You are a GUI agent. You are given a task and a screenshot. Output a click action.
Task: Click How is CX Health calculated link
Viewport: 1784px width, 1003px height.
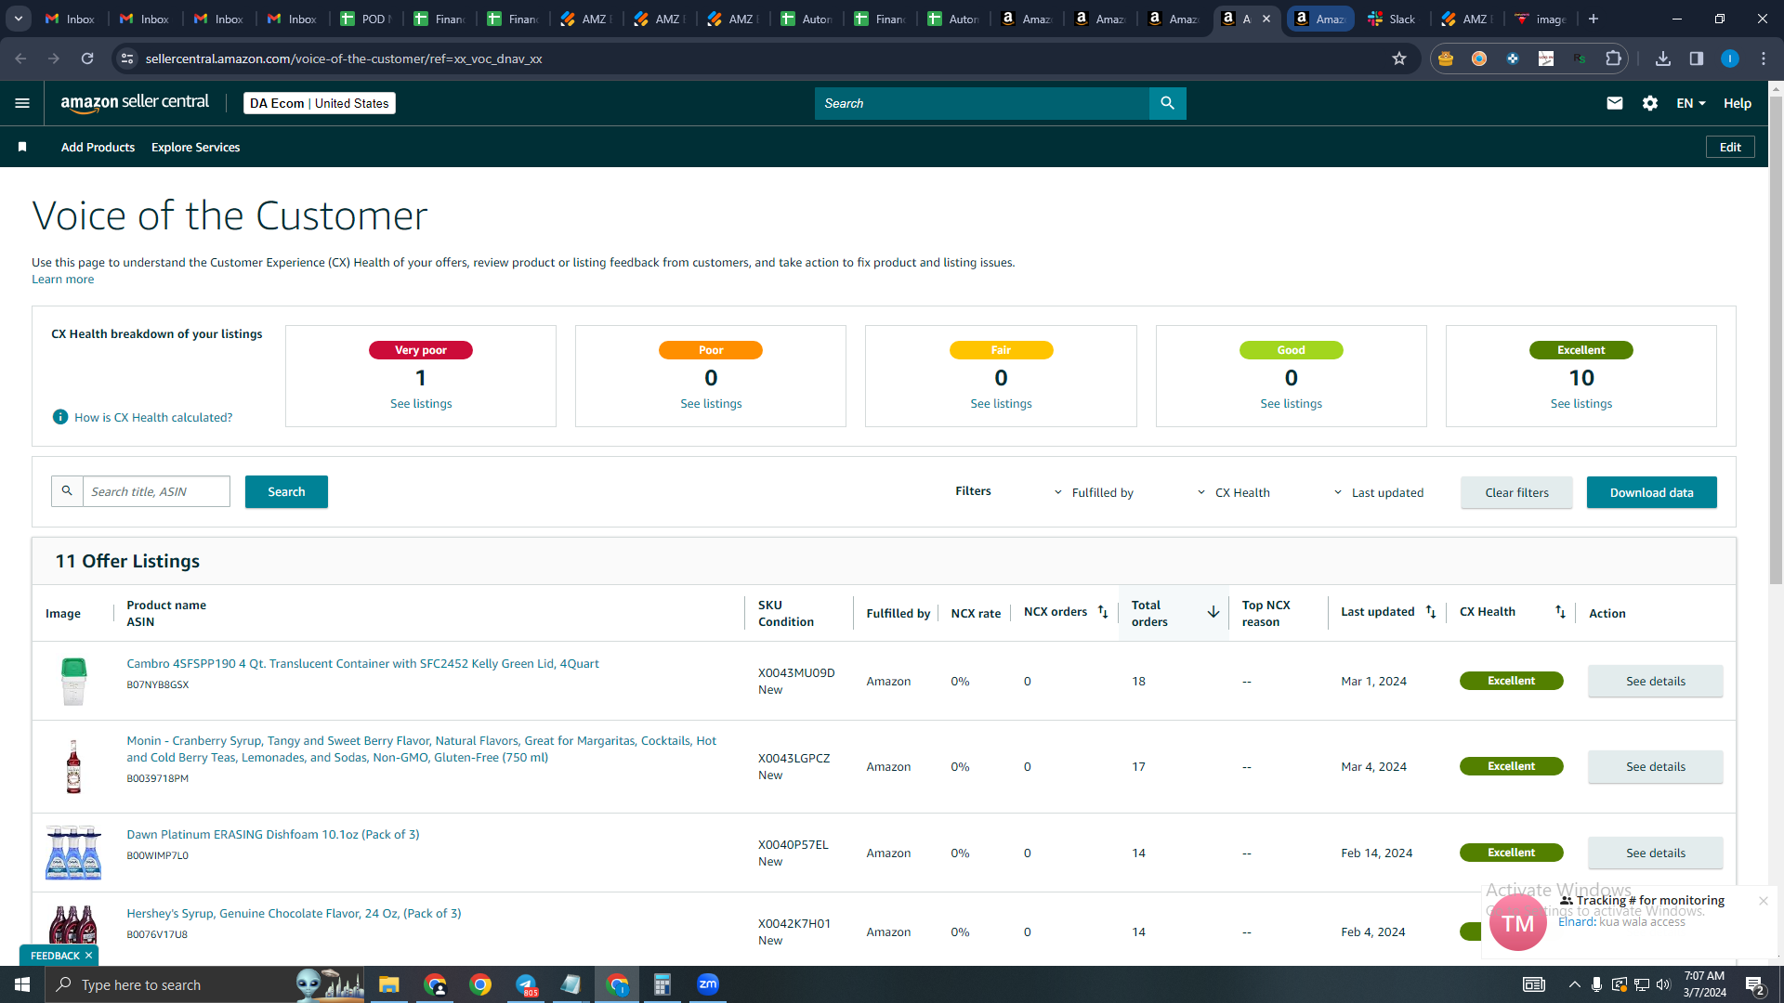tap(153, 418)
